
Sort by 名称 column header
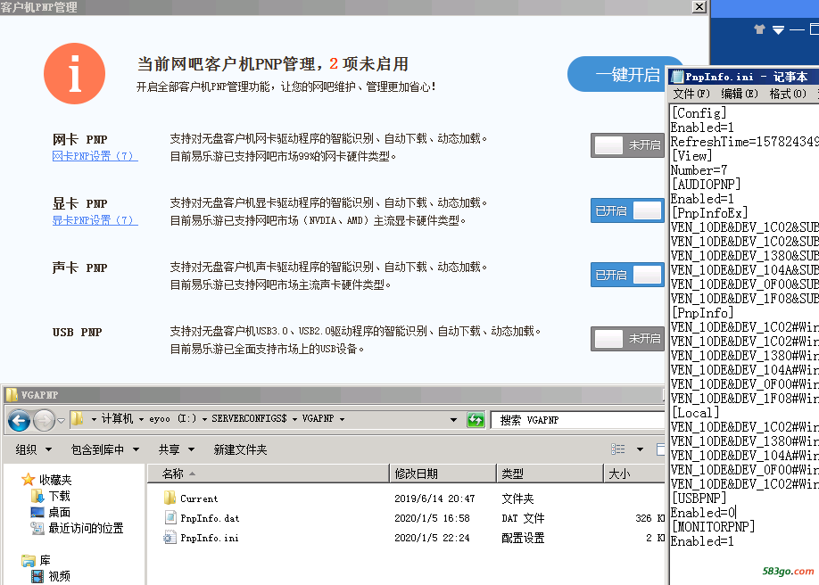[269, 474]
